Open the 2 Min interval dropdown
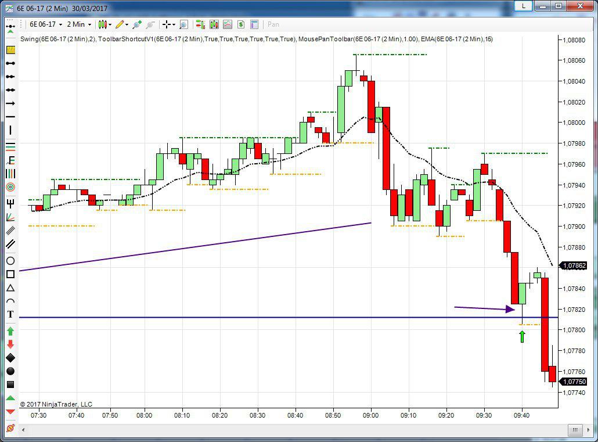The width and height of the screenshot is (598, 442). (x=79, y=24)
